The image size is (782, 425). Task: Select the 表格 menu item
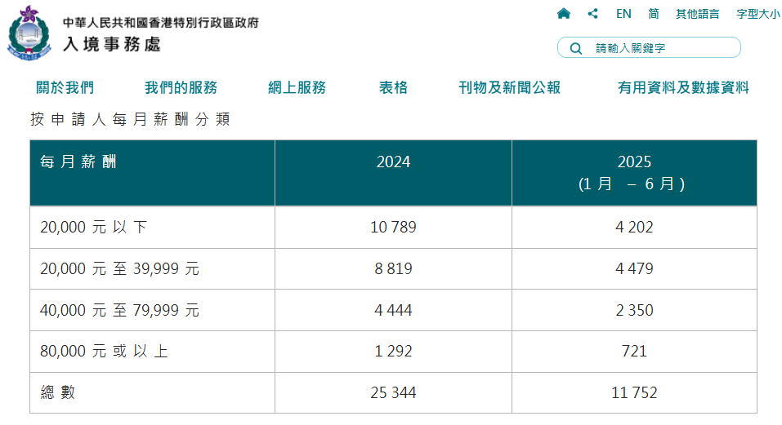pyautogui.click(x=393, y=88)
